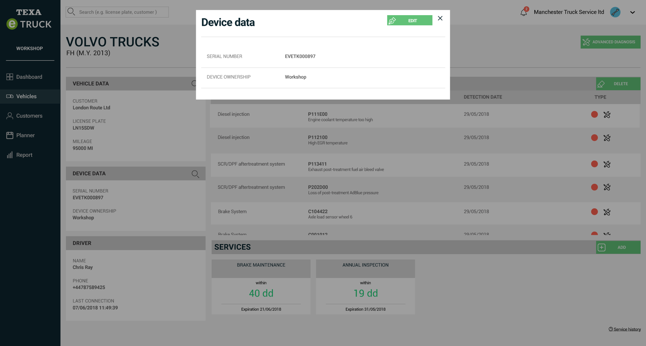Click wrench icon for P202D00 fault

[x=607, y=187]
